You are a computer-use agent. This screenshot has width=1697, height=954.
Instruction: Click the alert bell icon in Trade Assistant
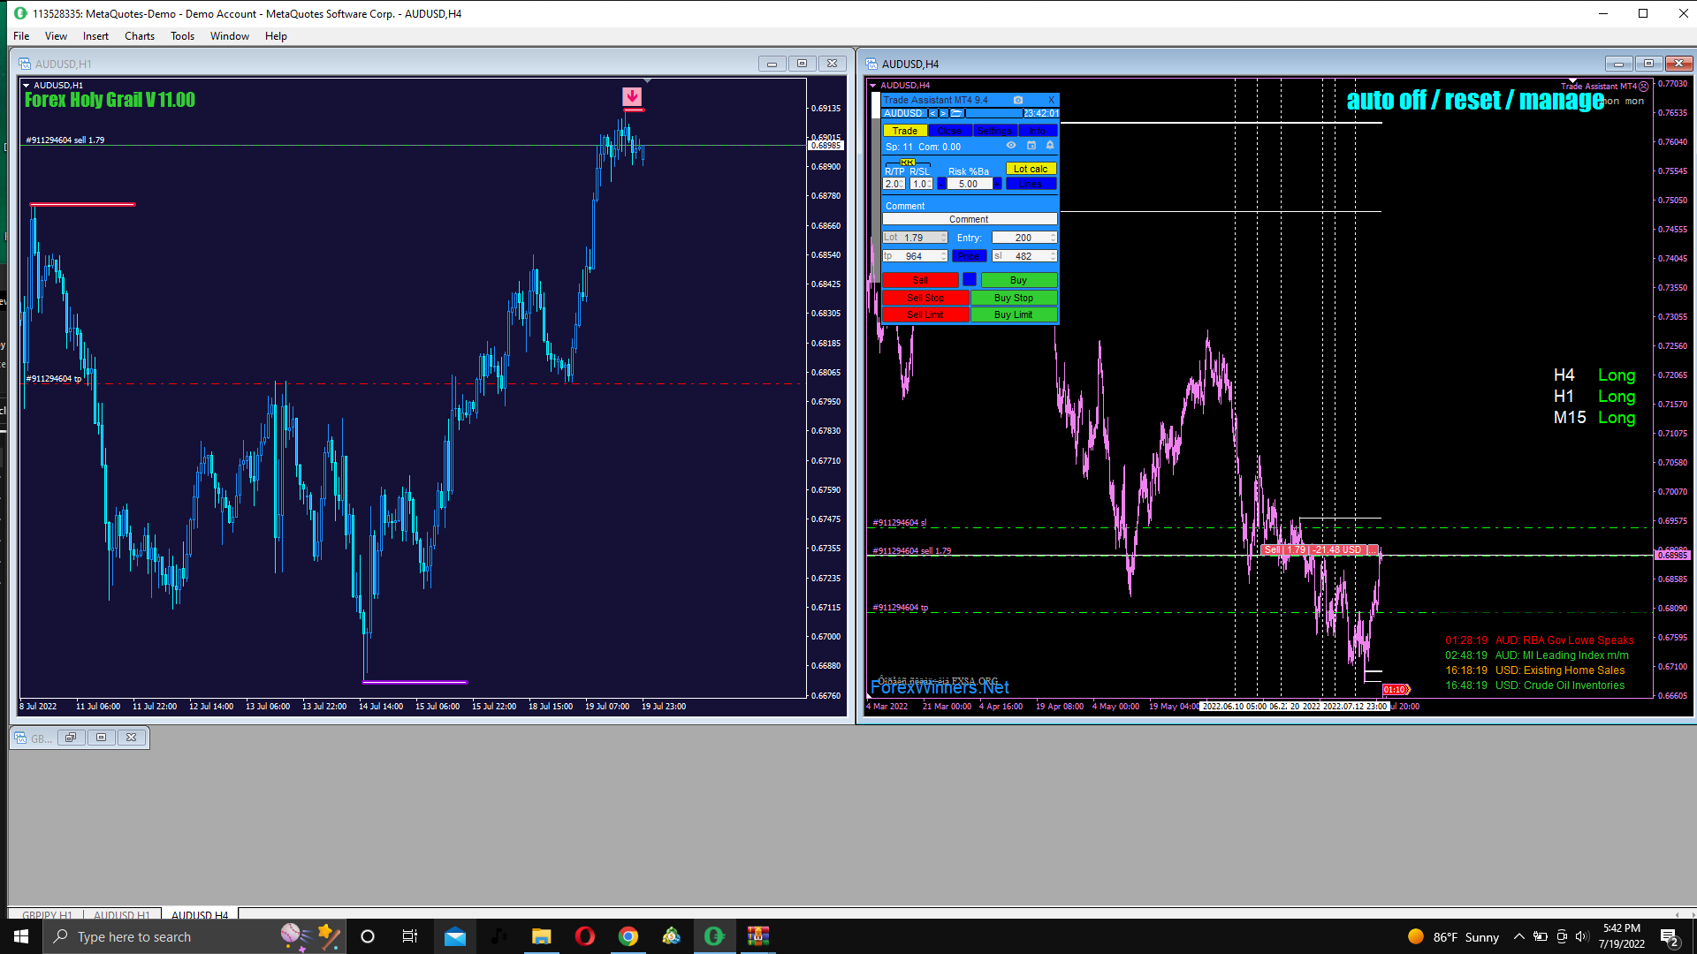[1050, 146]
